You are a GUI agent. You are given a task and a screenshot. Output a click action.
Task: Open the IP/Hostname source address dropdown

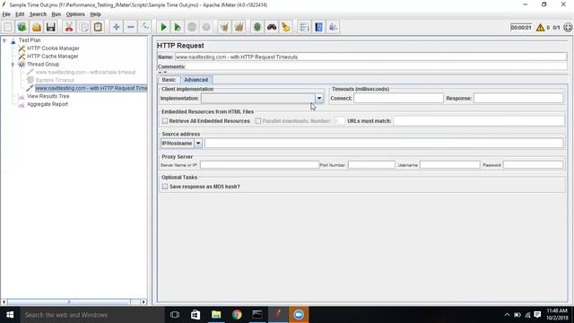tap(197, 144)
